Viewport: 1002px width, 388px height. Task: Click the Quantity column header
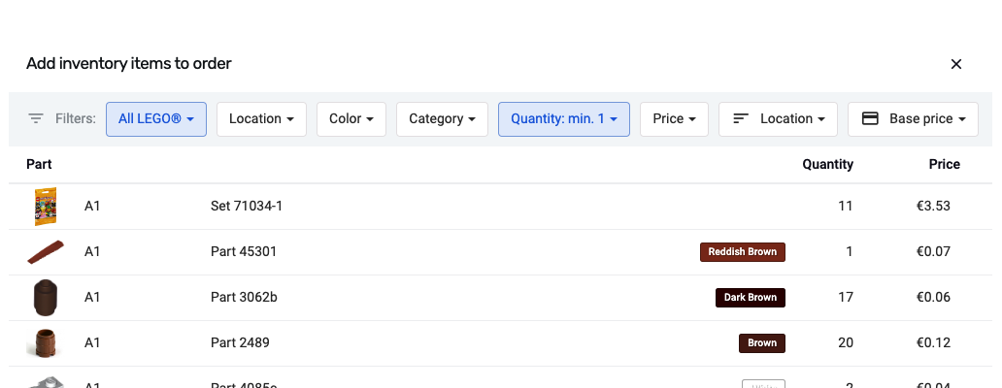pyautogui.click(x=827, y=164)
